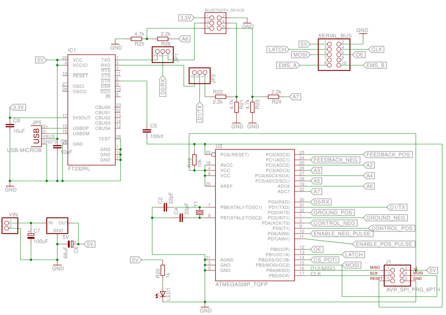Click the FEEDBACK_POS net label
This screenshot has height=315, width=446.
coord(388,154)
